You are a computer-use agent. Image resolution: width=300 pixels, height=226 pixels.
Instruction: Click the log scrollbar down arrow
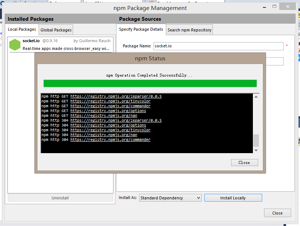coord(256,150)
